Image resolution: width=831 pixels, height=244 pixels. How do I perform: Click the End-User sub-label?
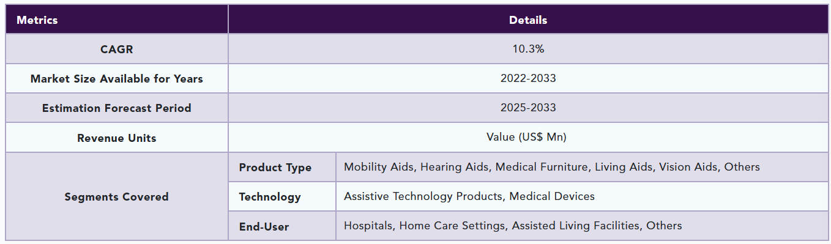click(264, 226)
